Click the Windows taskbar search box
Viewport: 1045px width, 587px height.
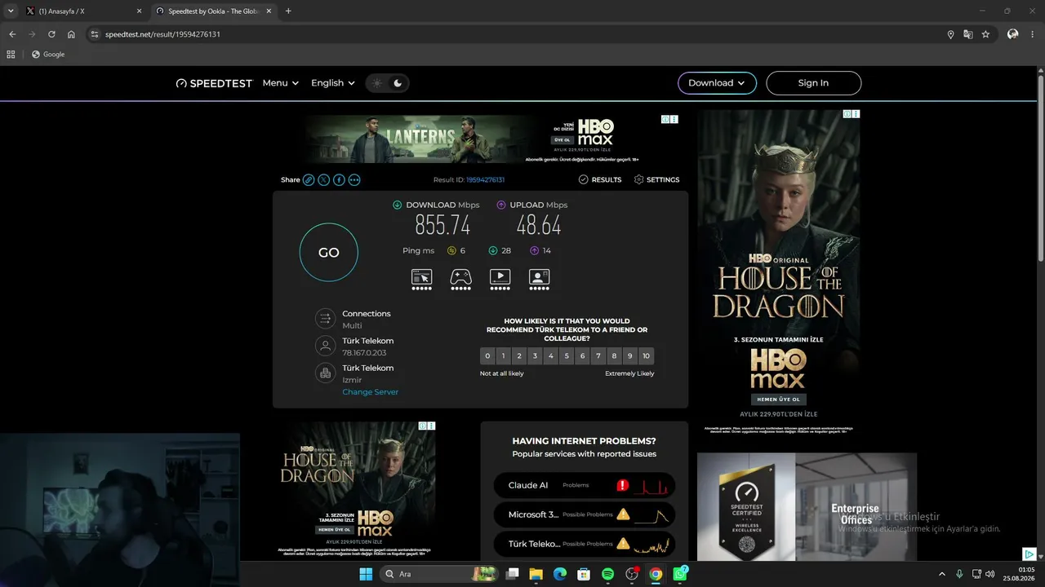438,574
